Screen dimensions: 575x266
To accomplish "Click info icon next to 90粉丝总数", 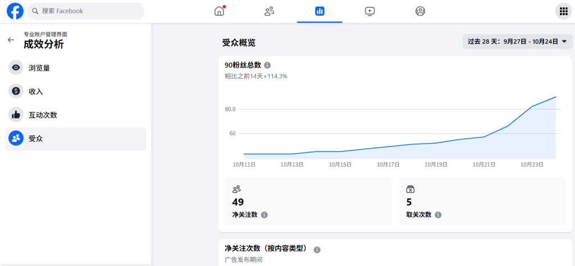I will pos(267,65).
